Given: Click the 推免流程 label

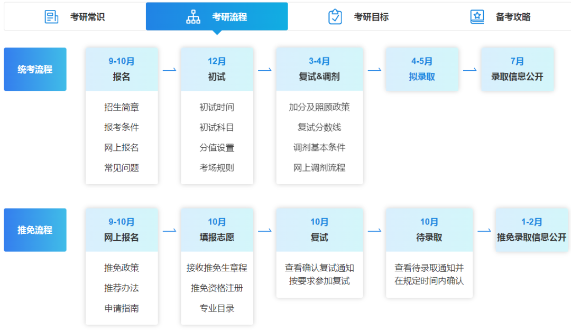Looking at the screenshot, I should click(35, 230).
